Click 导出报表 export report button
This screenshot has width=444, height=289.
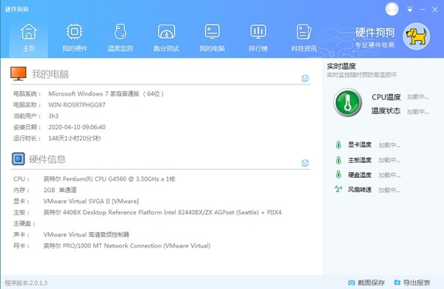pos(412,282)
